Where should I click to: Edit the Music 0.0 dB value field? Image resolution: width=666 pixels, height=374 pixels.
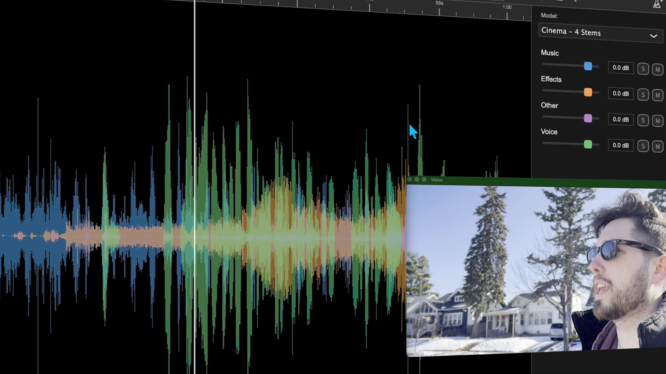[x=621, y=68]
